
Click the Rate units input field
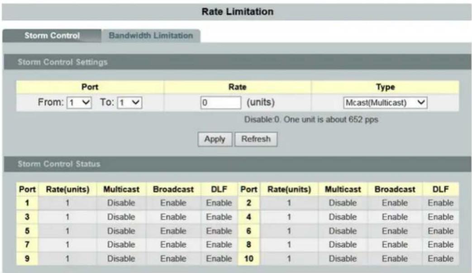[221, 103]
